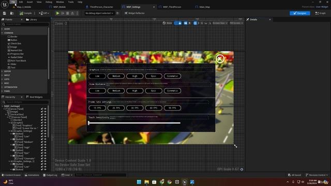Select the Rich Text Block palette widget
Viewport: 331px width, 186px height.
(x=17, y=60)
